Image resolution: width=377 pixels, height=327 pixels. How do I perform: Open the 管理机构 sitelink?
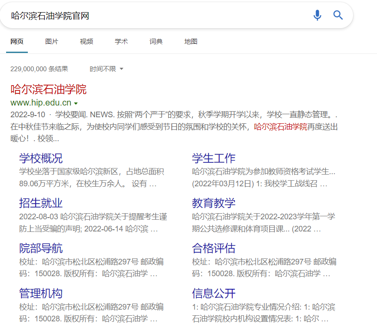point(41,294)
